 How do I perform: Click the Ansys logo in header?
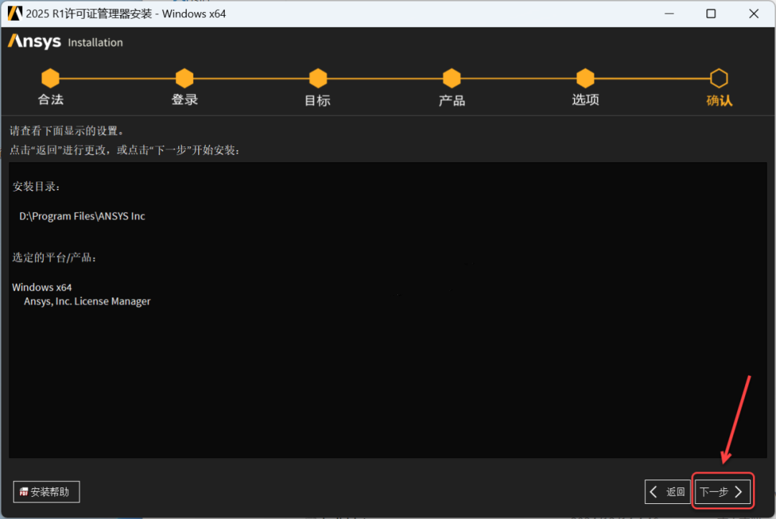[x=34, y=42]
